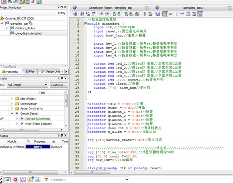Click the clock icon in Status header
The image size is (233, 184).
[53, 141]
